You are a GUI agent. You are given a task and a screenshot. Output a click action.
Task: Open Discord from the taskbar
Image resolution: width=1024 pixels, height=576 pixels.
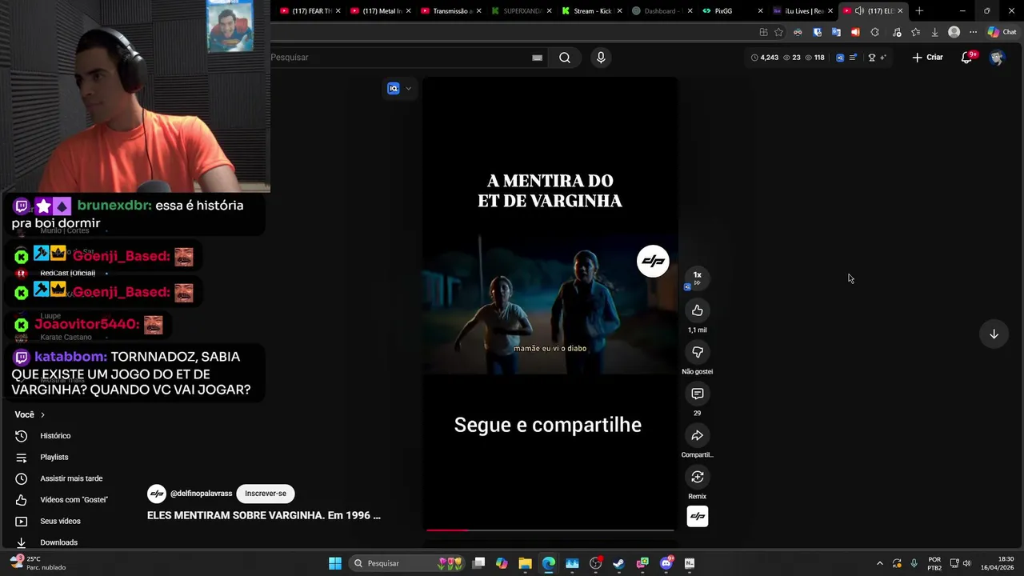(666, 563)
